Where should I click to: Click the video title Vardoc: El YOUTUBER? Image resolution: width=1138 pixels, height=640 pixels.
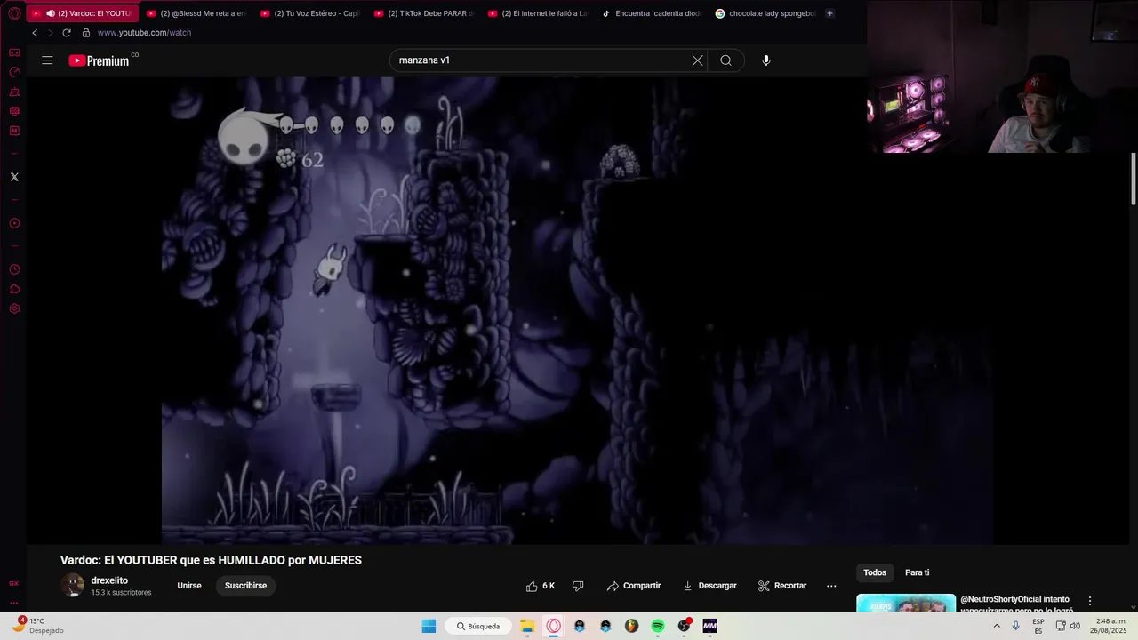point(211,560)
